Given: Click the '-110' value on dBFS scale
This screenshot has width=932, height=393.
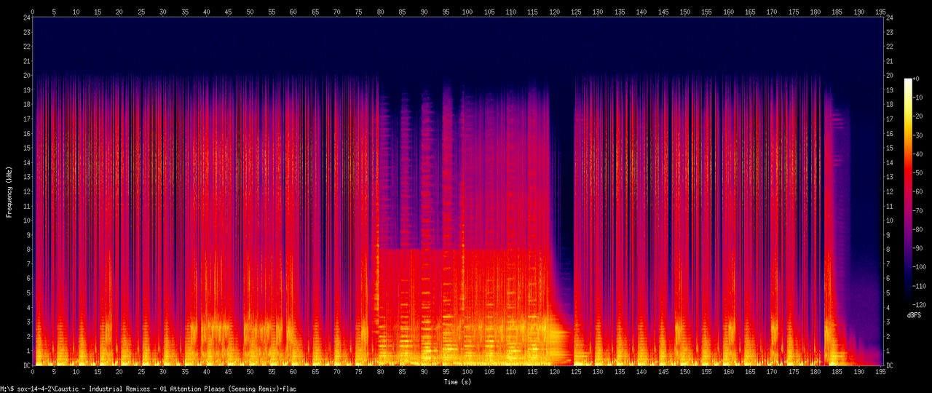Looking at the screenshot, I should pos(920,286).
